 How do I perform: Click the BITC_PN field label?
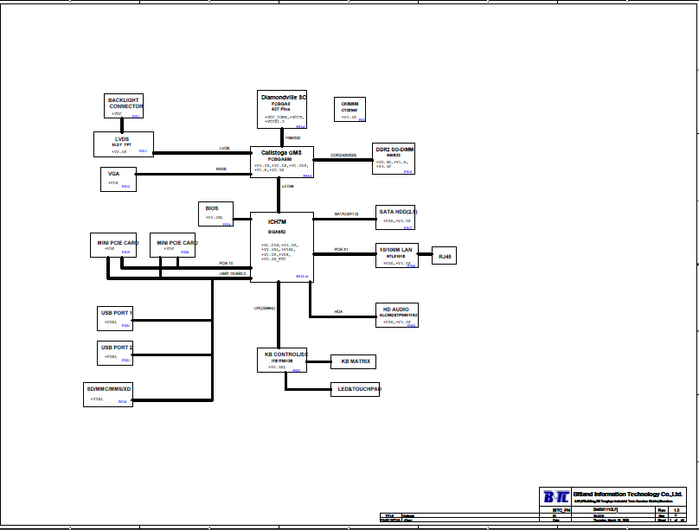point(561,510)
